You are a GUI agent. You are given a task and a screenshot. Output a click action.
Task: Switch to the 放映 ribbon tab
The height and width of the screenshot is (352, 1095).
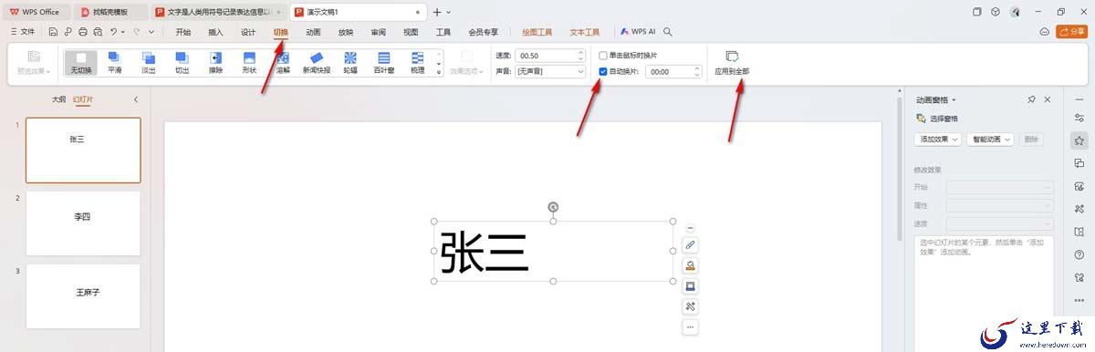[346, 31]
